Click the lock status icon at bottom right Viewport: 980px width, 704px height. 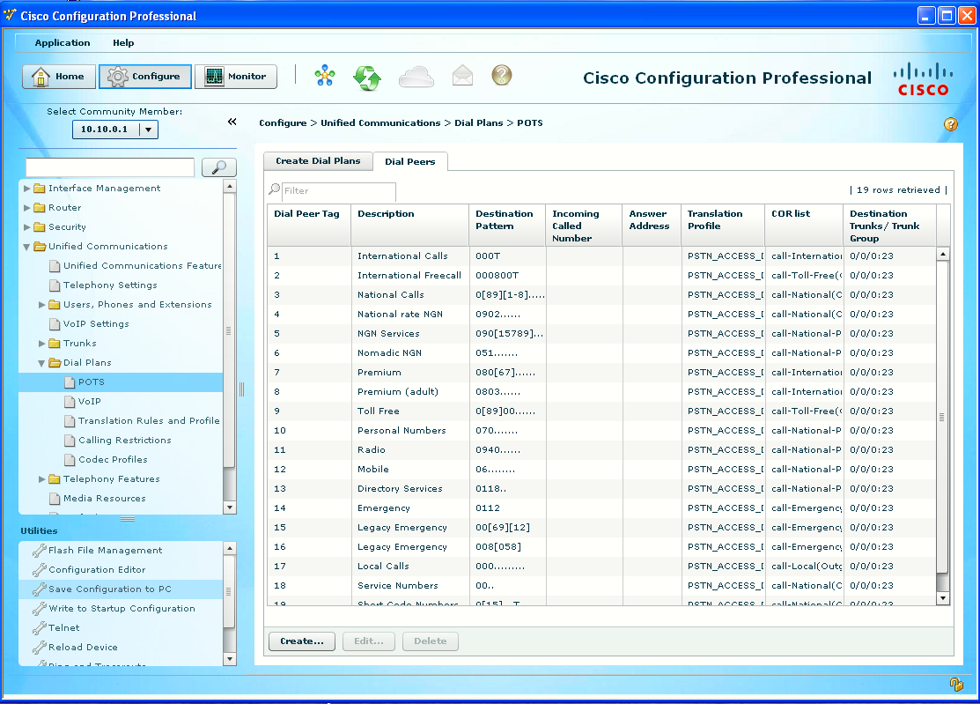click(955, 684)
